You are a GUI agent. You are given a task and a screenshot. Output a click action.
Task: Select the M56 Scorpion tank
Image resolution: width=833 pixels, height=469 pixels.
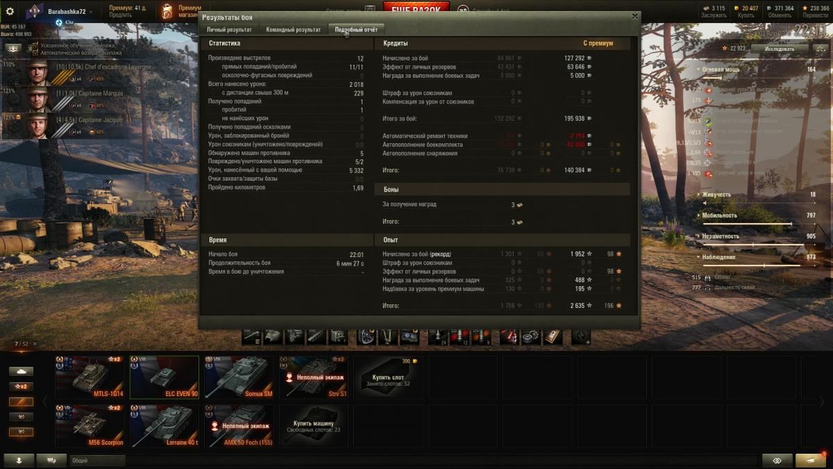click(x=90, y=426)
